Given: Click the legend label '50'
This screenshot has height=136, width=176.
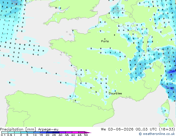Looking at the screenshot, I should coord(86,135).
